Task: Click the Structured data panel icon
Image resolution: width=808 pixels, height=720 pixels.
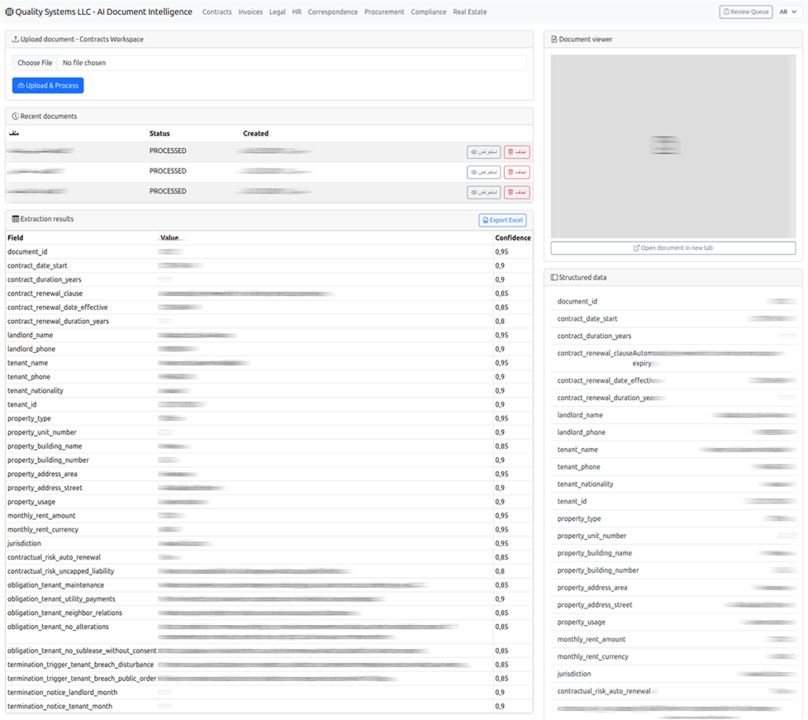Action: [x=555, y=278]
